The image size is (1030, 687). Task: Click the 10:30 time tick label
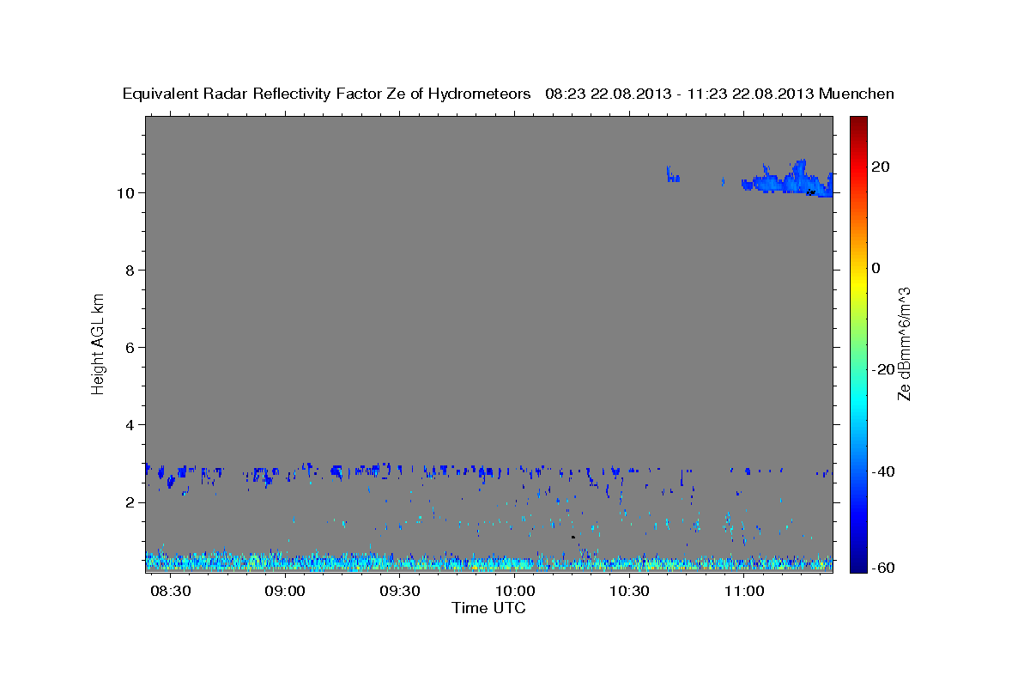(628, 592)
